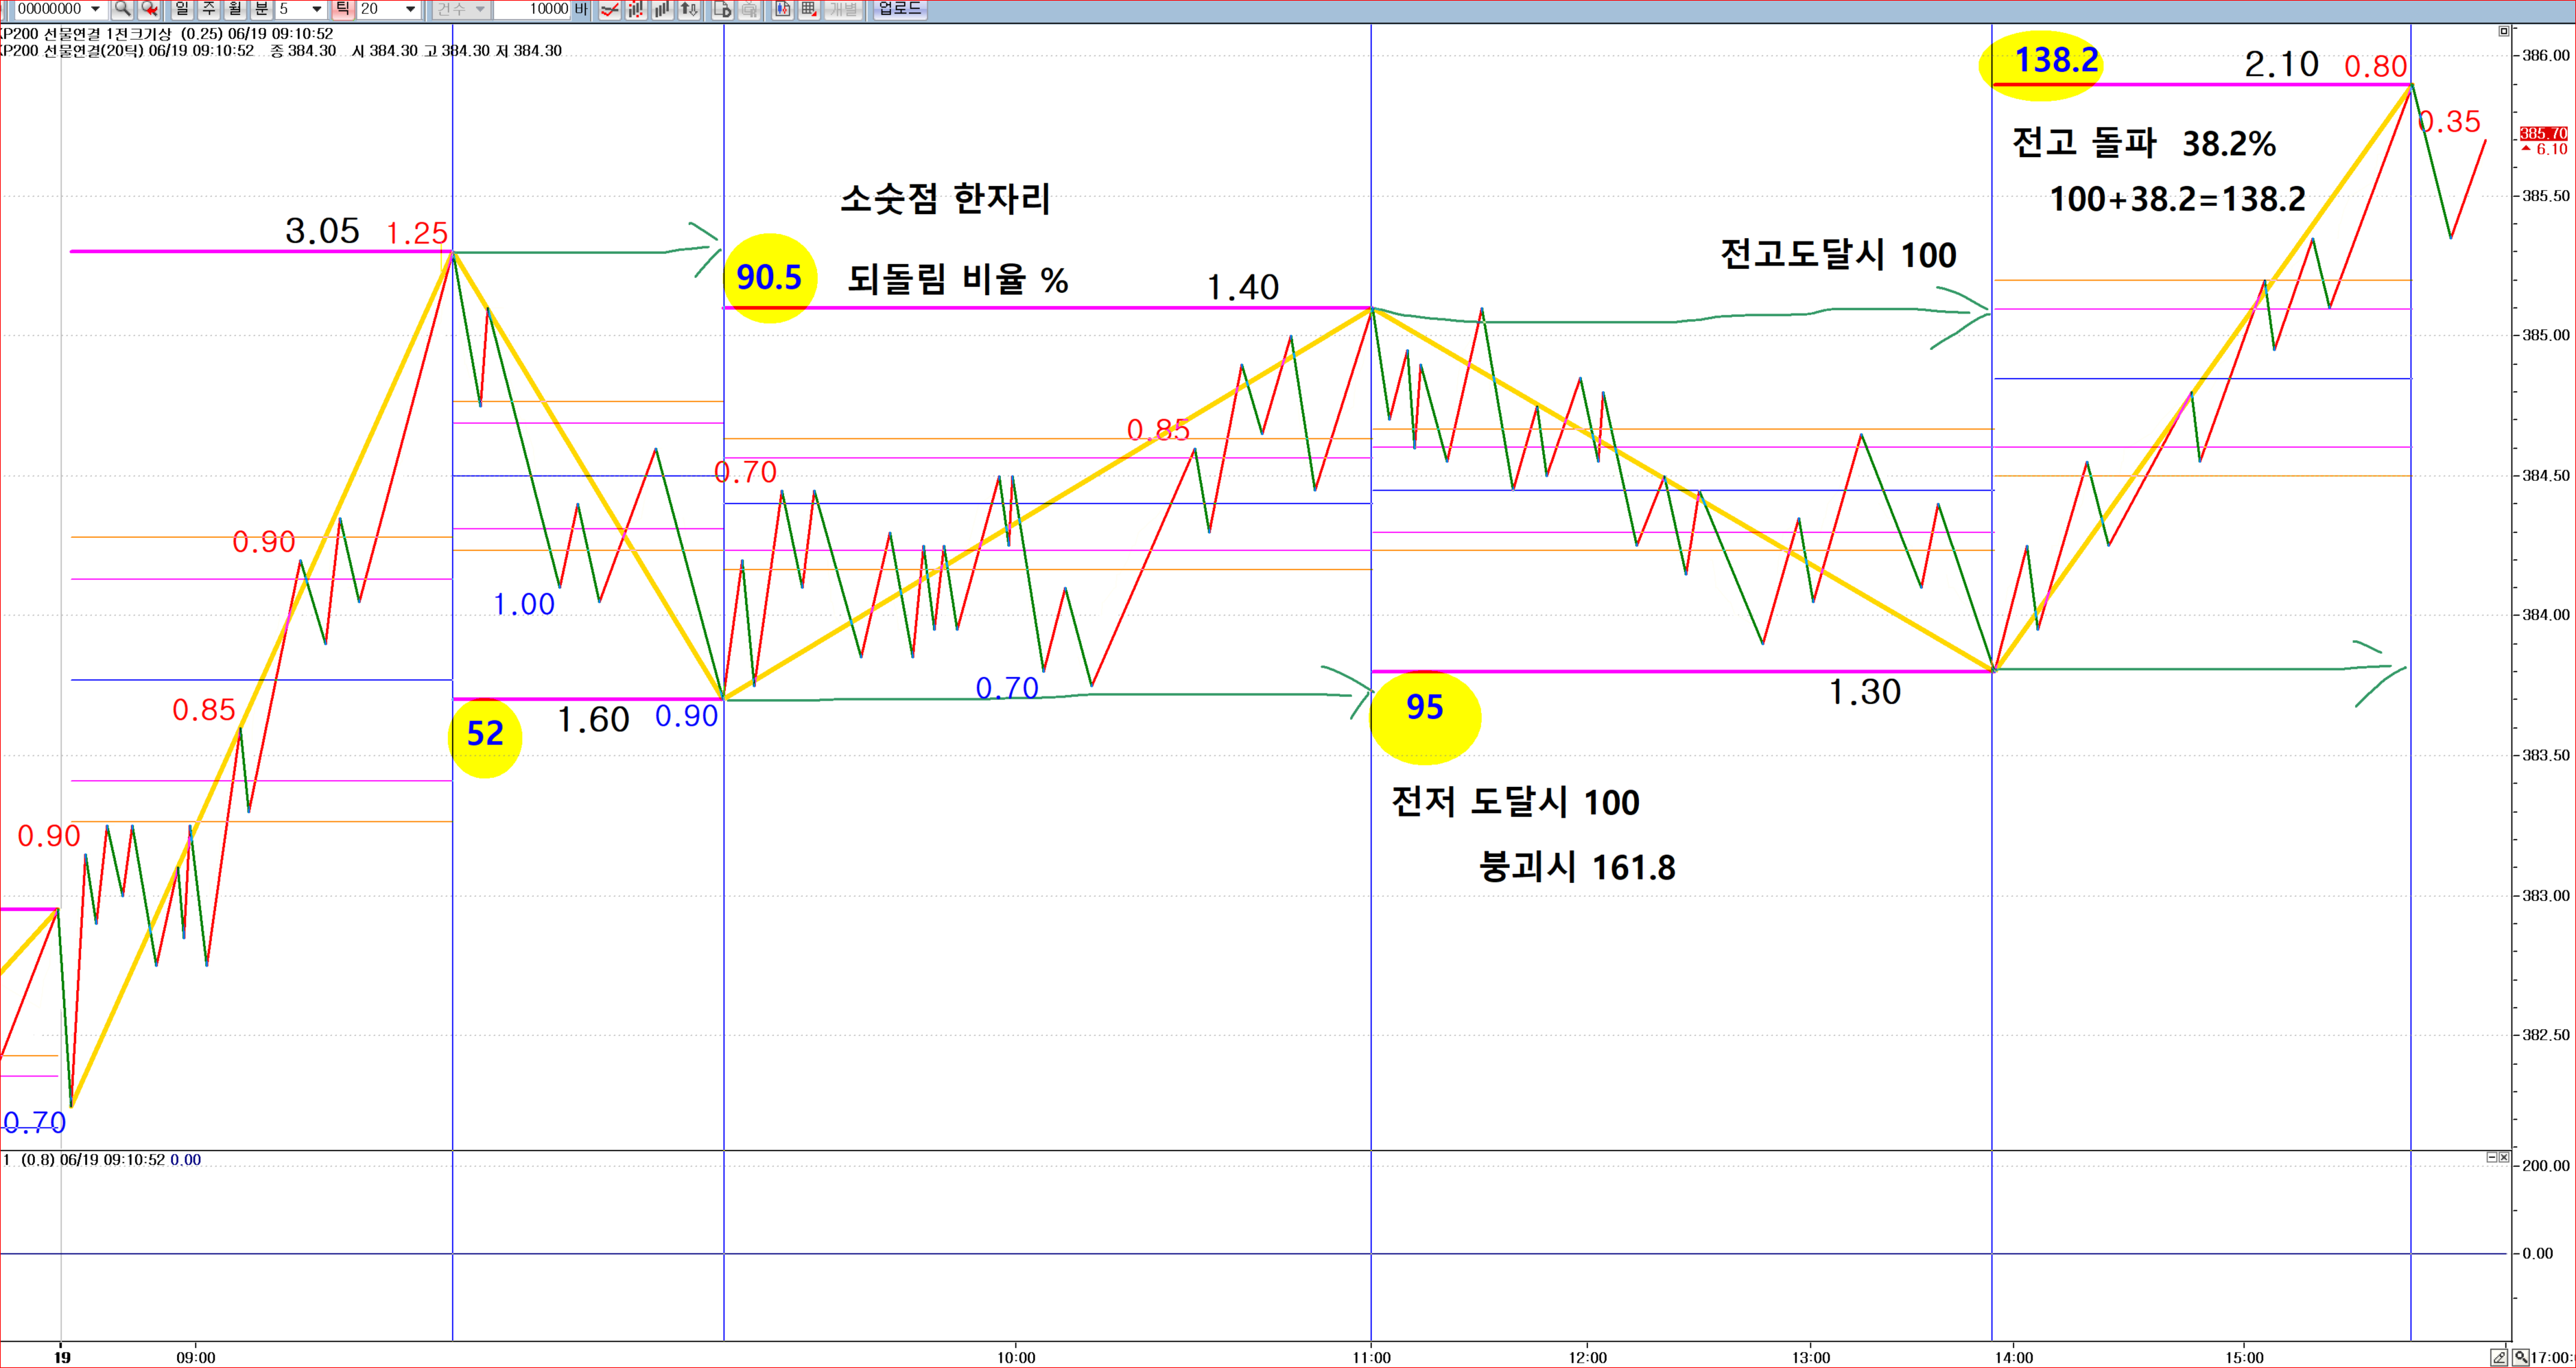Screen dimensions: 2576x1368
Task: Click the pencil draw icon at bottom right
Action: [2499, 1357]
